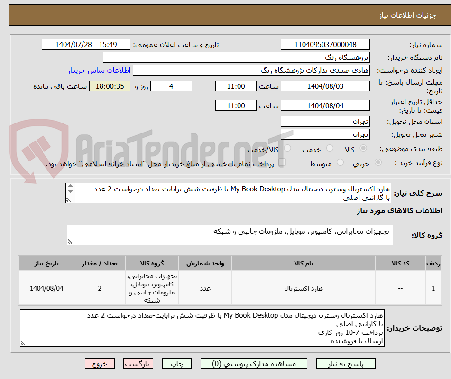
Task: Click the AriaTender watermark logo
Action: click(43, 142)
